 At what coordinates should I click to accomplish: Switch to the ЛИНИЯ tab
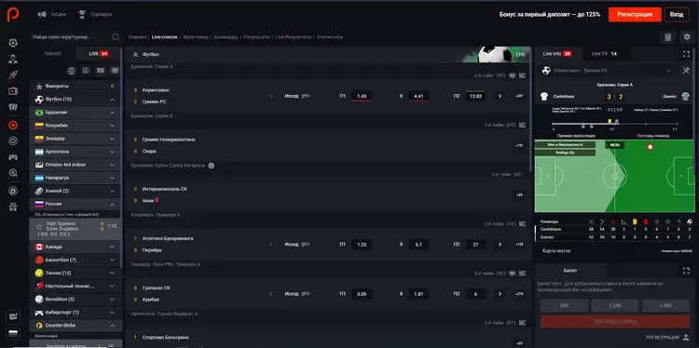(52, 54)
